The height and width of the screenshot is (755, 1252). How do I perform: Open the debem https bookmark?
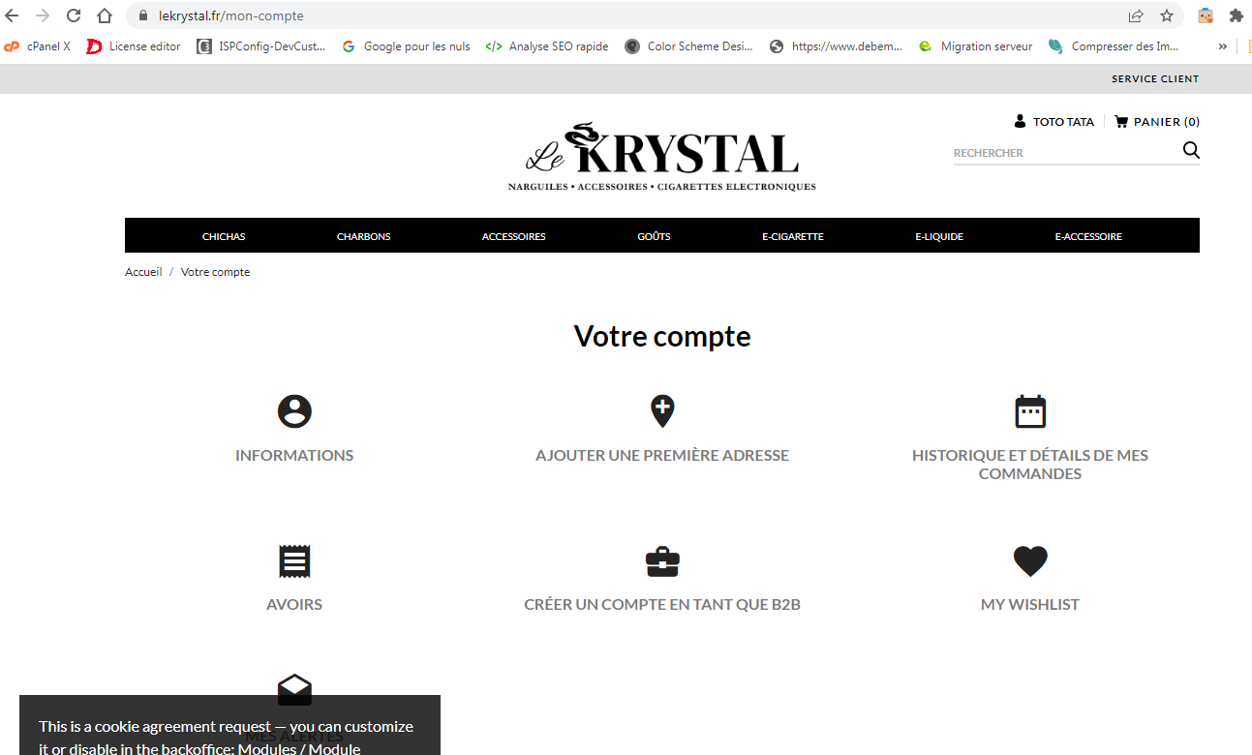837,46
